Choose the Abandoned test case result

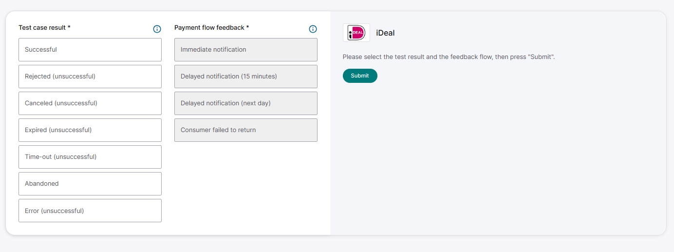coord(90,184)
